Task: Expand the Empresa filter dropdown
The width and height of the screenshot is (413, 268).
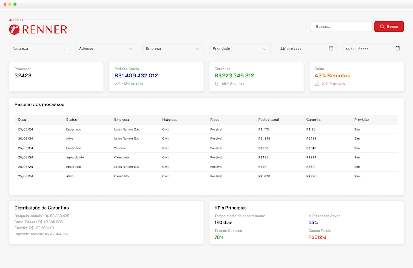Action: click(173, 48)
